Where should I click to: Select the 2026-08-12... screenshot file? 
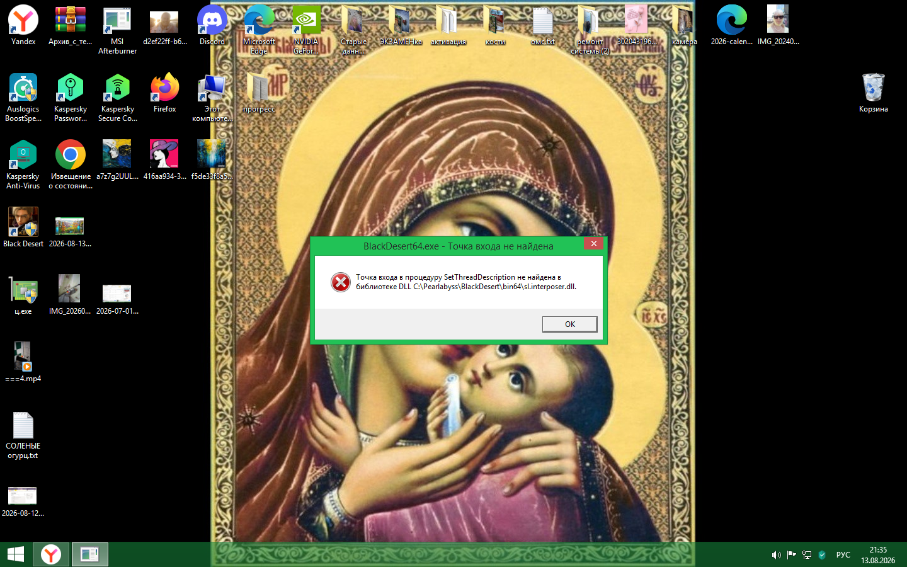tap(23, 502)
